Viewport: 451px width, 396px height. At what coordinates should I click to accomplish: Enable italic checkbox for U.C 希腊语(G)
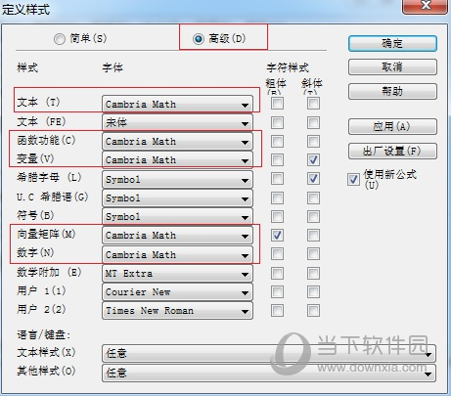(x=313, y=198)
